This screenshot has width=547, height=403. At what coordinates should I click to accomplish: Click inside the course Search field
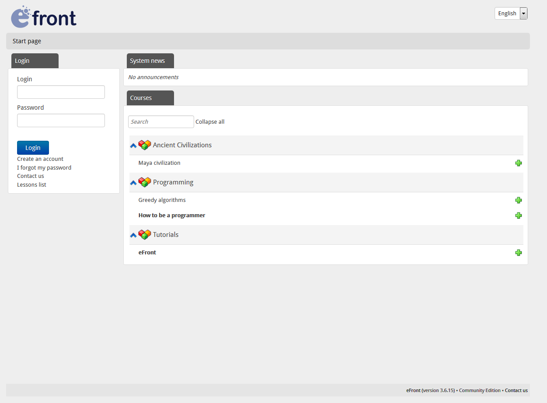(161, 122)
